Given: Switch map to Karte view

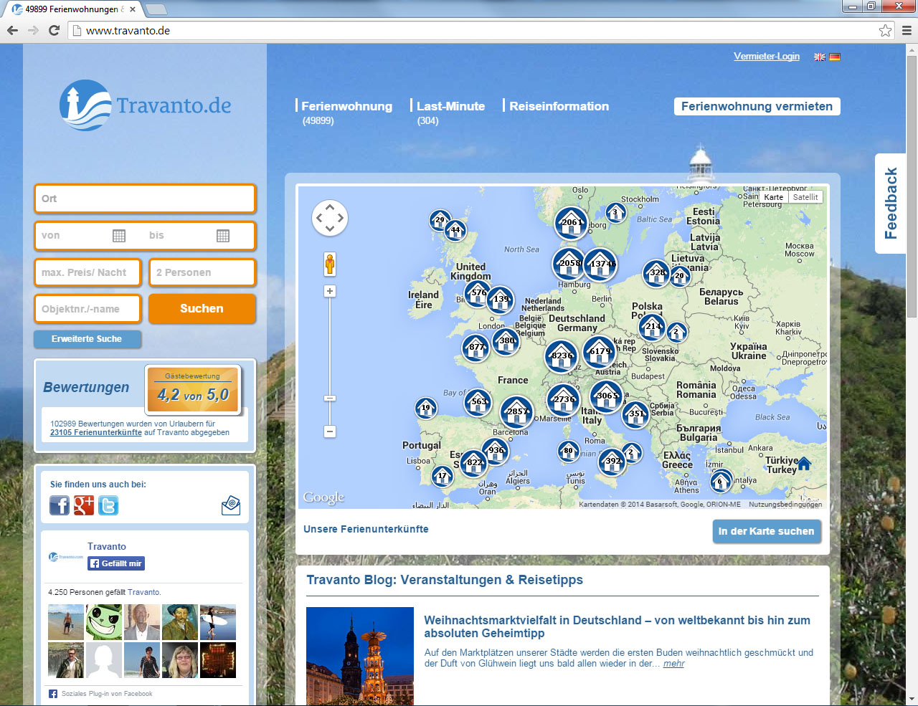Looking at the screenshot, I should (773, 197).
